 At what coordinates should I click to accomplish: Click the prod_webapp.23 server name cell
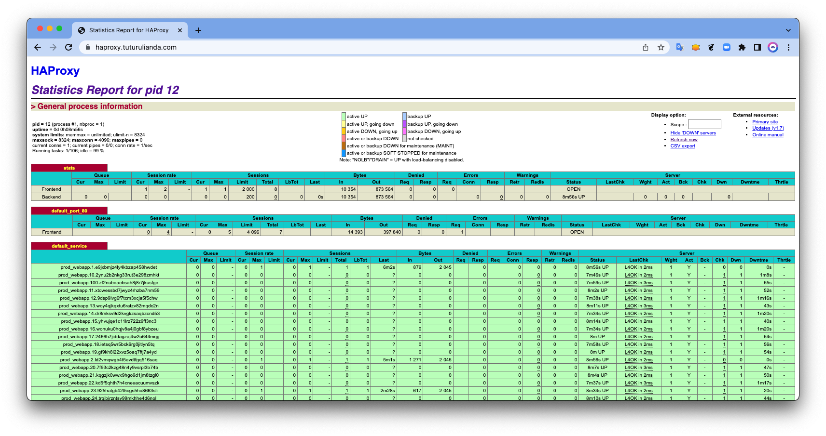(109, 391)
